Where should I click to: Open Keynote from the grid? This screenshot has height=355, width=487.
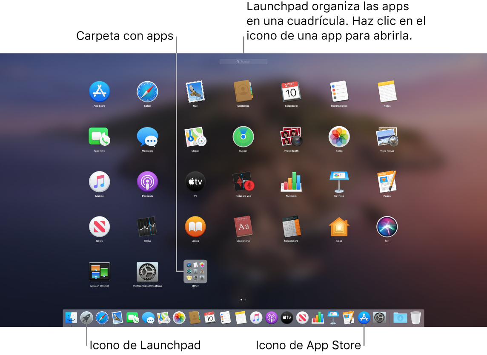(338, 181)
